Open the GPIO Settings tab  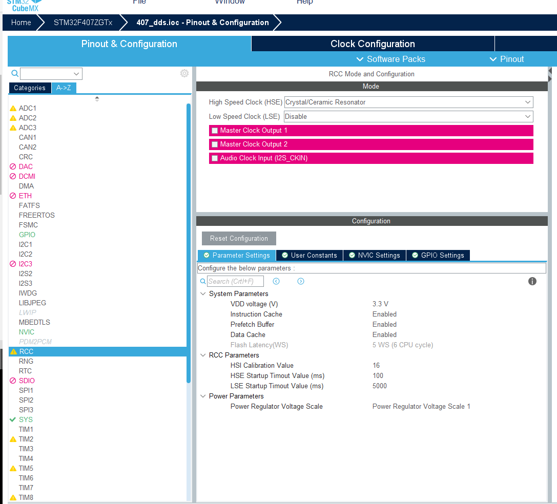click(x=438, y=256)
